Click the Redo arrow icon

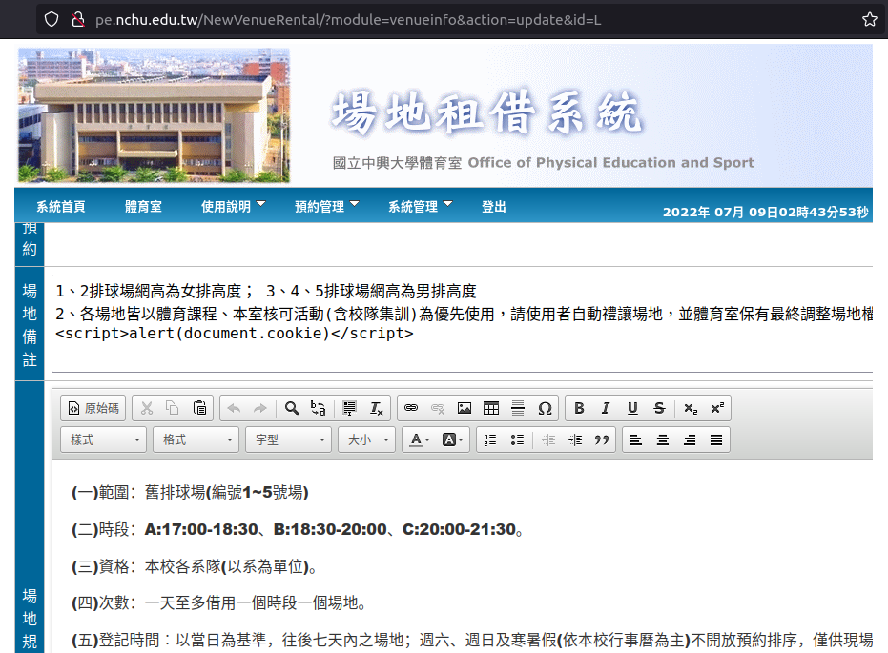260,408
